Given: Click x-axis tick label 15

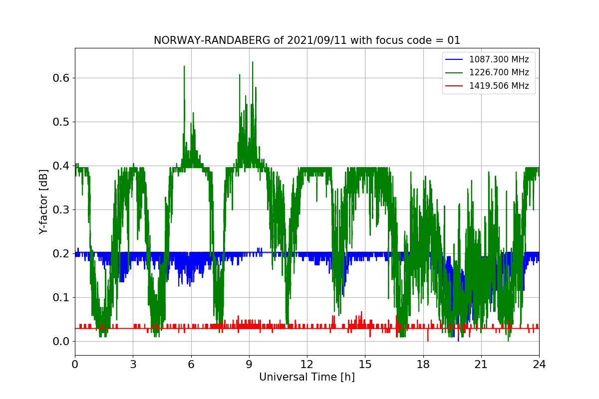Looking at the screenshot, I should (365, 364).
